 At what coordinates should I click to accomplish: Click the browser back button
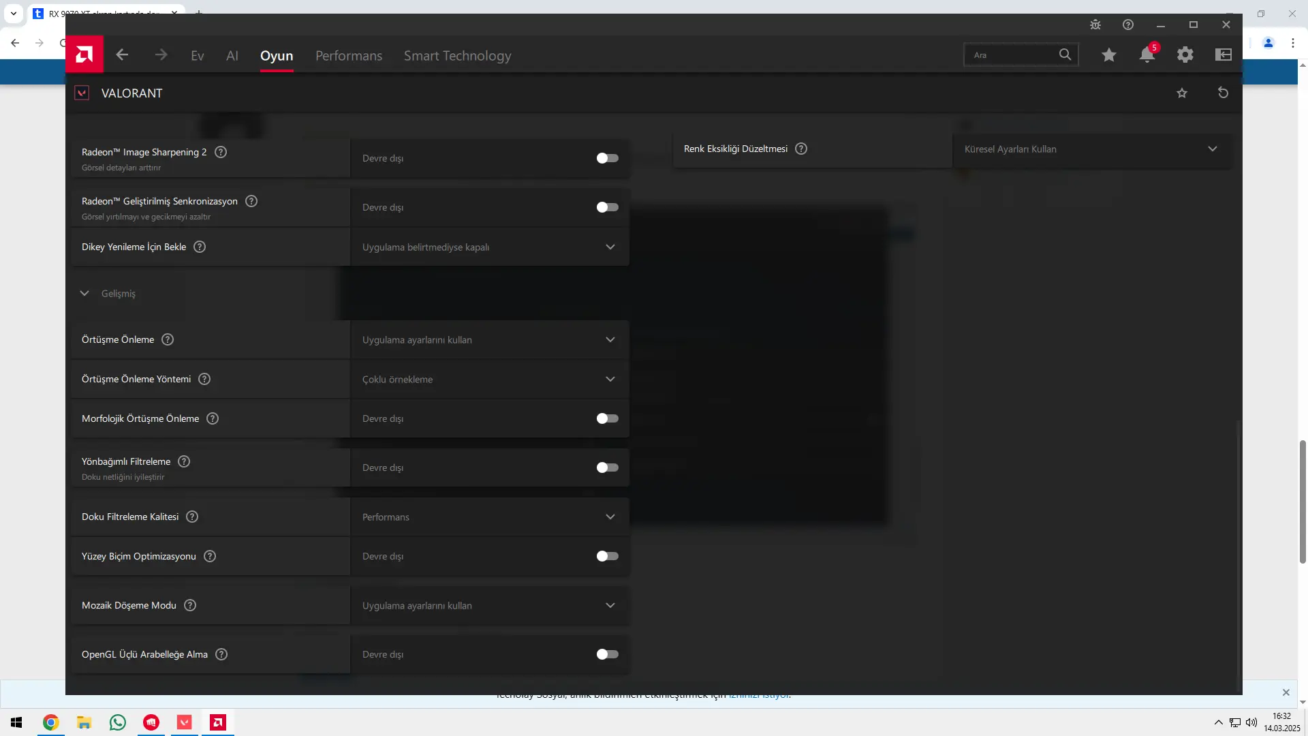click(x=15, y=43)
